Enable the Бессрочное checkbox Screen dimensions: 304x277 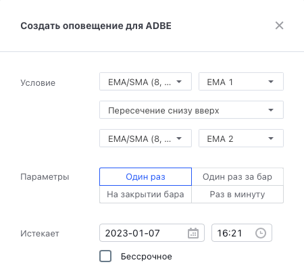pyautogui.click(x=105, y=256)
